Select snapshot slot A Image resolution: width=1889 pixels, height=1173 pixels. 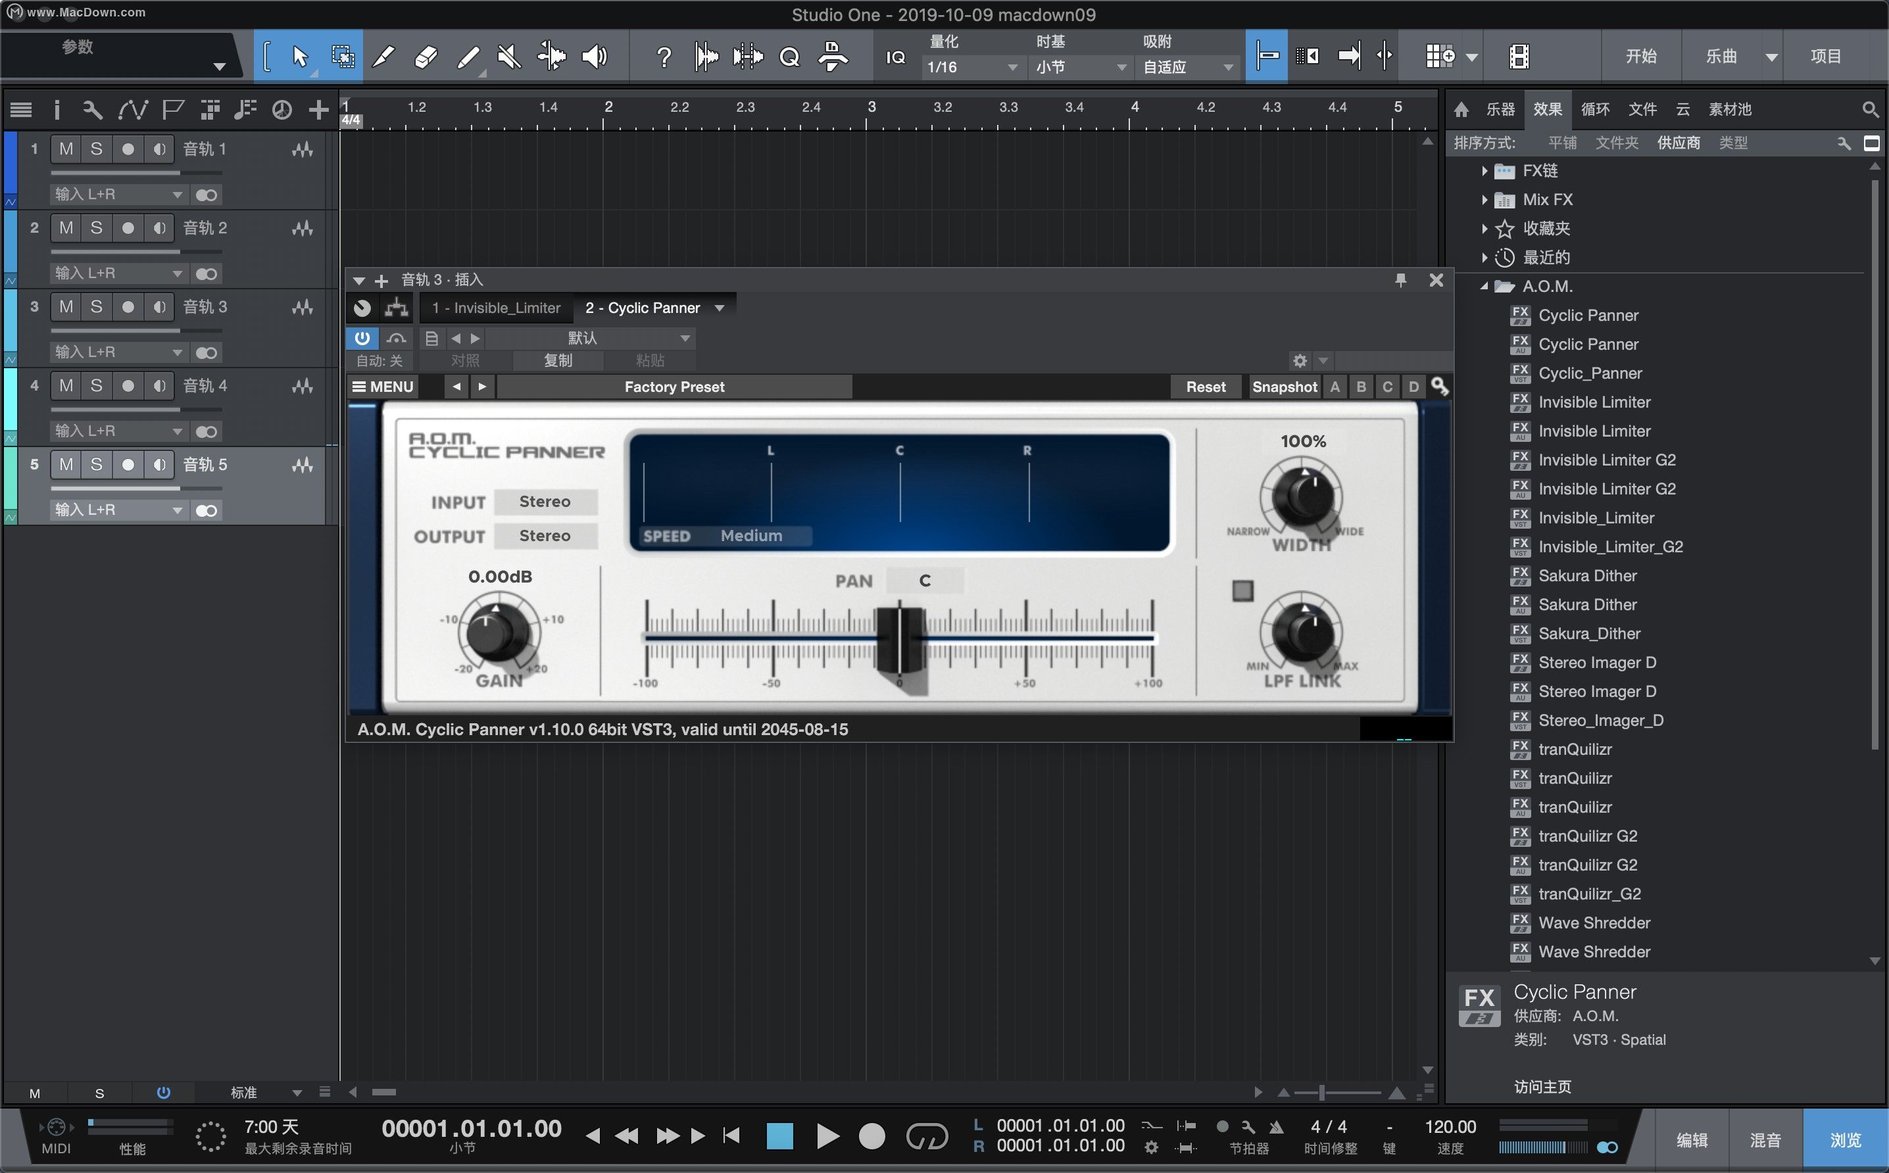(x=1335, y=387)
